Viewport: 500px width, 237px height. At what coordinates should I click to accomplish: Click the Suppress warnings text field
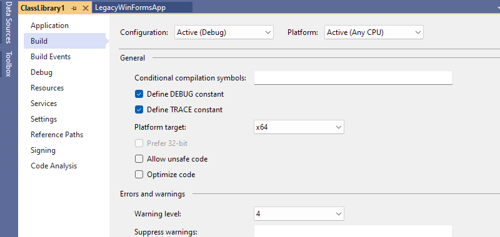click(x=353, y=231)
